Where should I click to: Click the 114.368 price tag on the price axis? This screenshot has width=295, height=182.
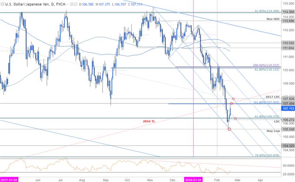[x=288, y=12]
